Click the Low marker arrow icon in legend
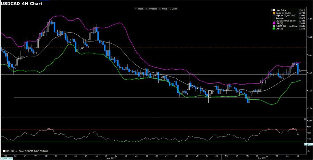 (274, 21)
